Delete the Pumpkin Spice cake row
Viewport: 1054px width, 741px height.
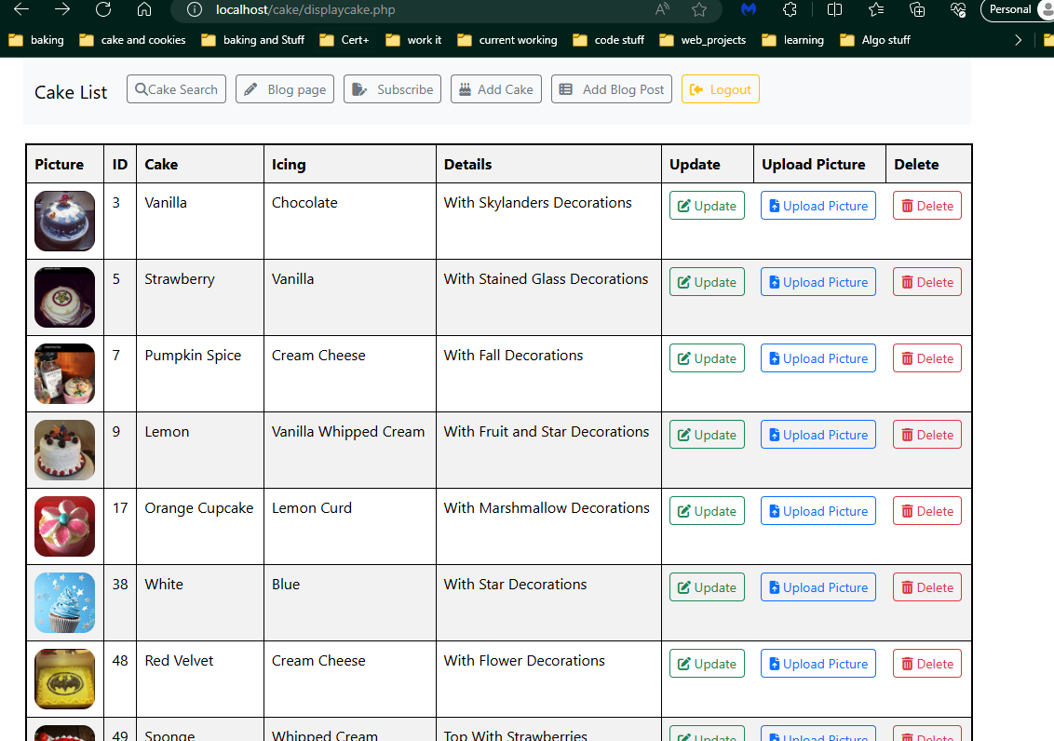pos(926,358)
